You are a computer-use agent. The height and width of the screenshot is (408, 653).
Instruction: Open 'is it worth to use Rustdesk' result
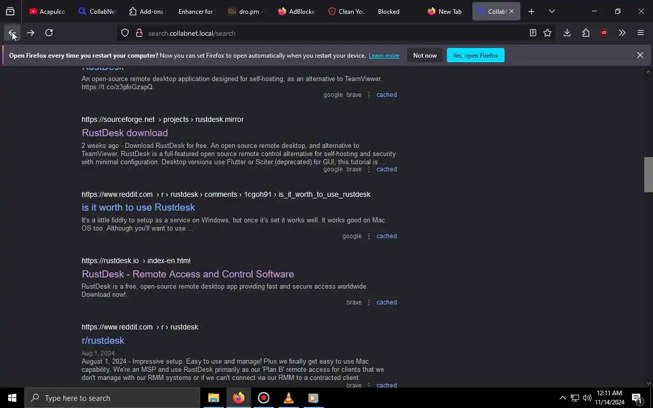pyautogui.click(x=138, y=207)
